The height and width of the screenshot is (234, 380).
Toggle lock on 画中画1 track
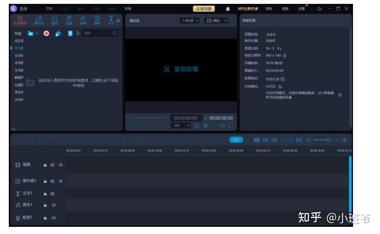tap(45, 181)
